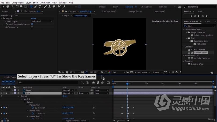Screen dimensions: 217x122
Task: Select the Gradient Ramp effect
Action: click(200, 53)
